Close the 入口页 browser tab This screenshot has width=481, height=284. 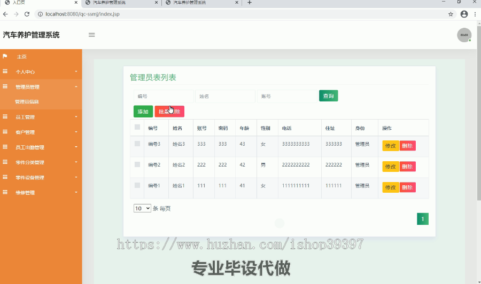[76, 3]
